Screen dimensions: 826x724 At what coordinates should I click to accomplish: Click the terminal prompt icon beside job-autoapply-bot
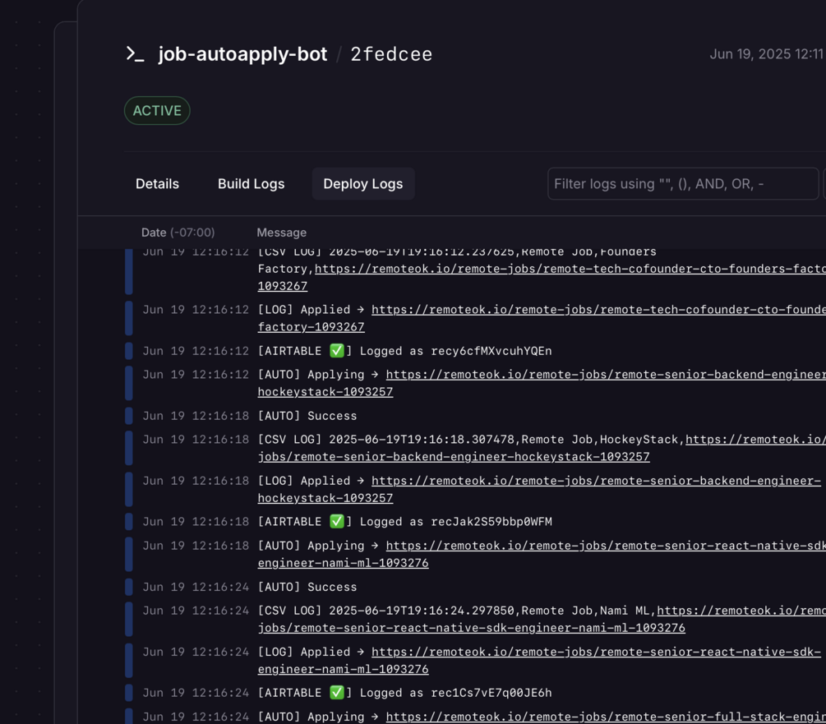point(135,53)
